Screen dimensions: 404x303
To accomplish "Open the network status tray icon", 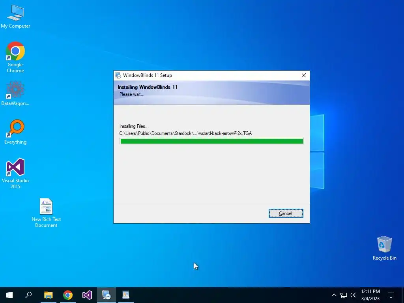I will pos(344,295).
